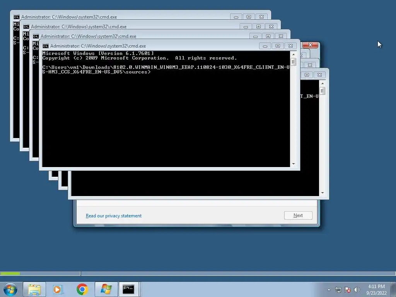
Task: Click the rearmost cmd window's title icon
Action: (16, 17)
